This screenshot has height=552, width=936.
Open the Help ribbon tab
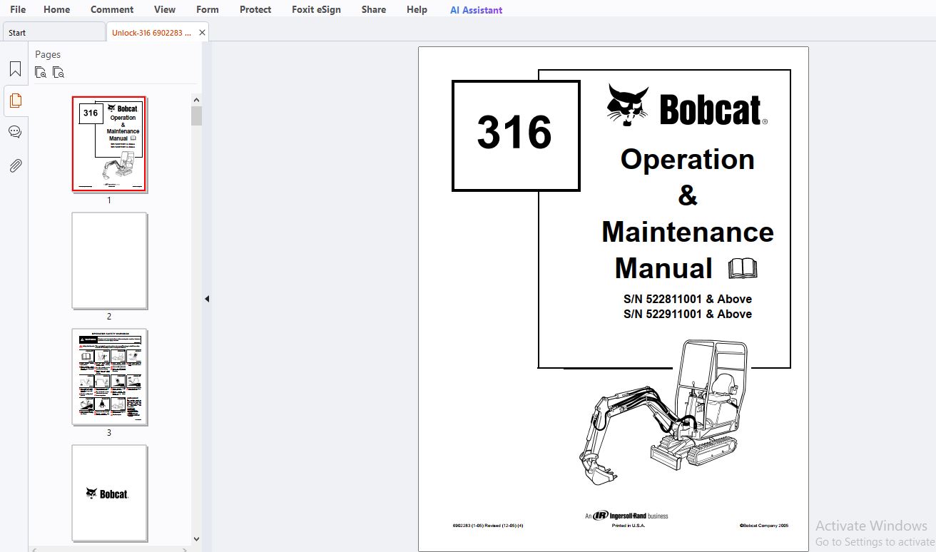(417, 9)
